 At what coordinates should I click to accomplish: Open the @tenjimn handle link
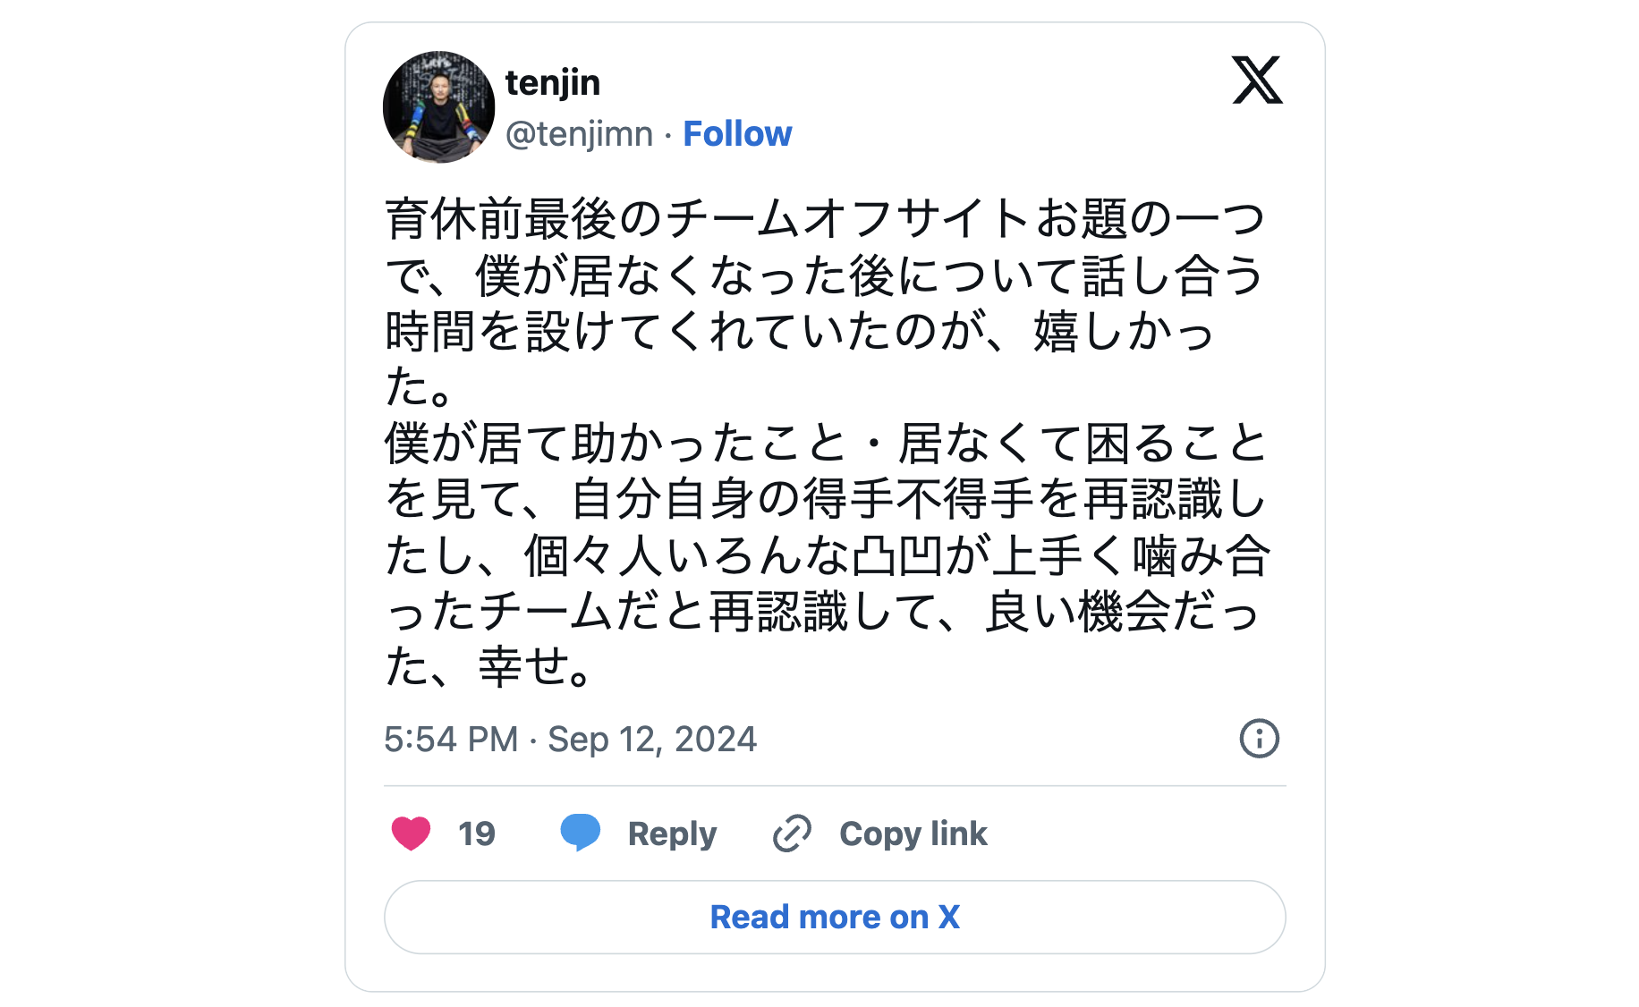[579, 134]
